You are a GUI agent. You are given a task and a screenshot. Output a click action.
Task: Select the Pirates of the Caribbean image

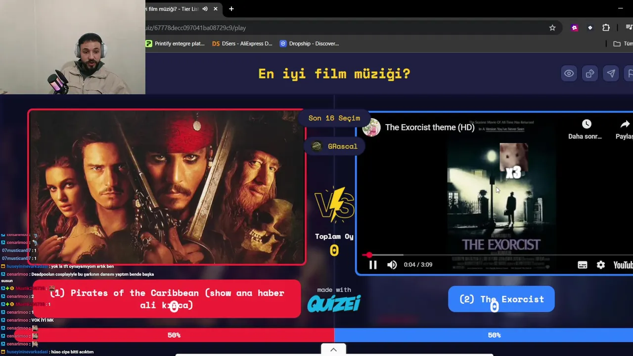pos(167,187)
